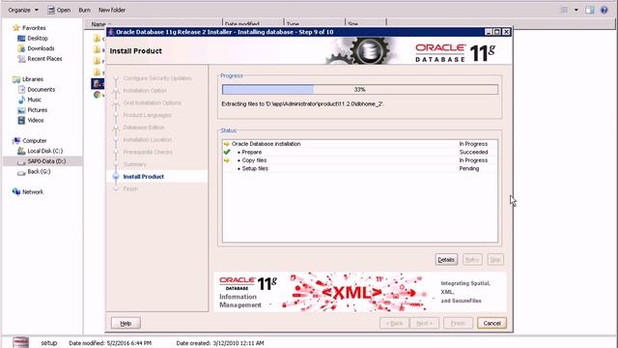Screen dimensions: 618x348
Task: Select Libraries in the navigation pane
Action: tap(33, 79)
